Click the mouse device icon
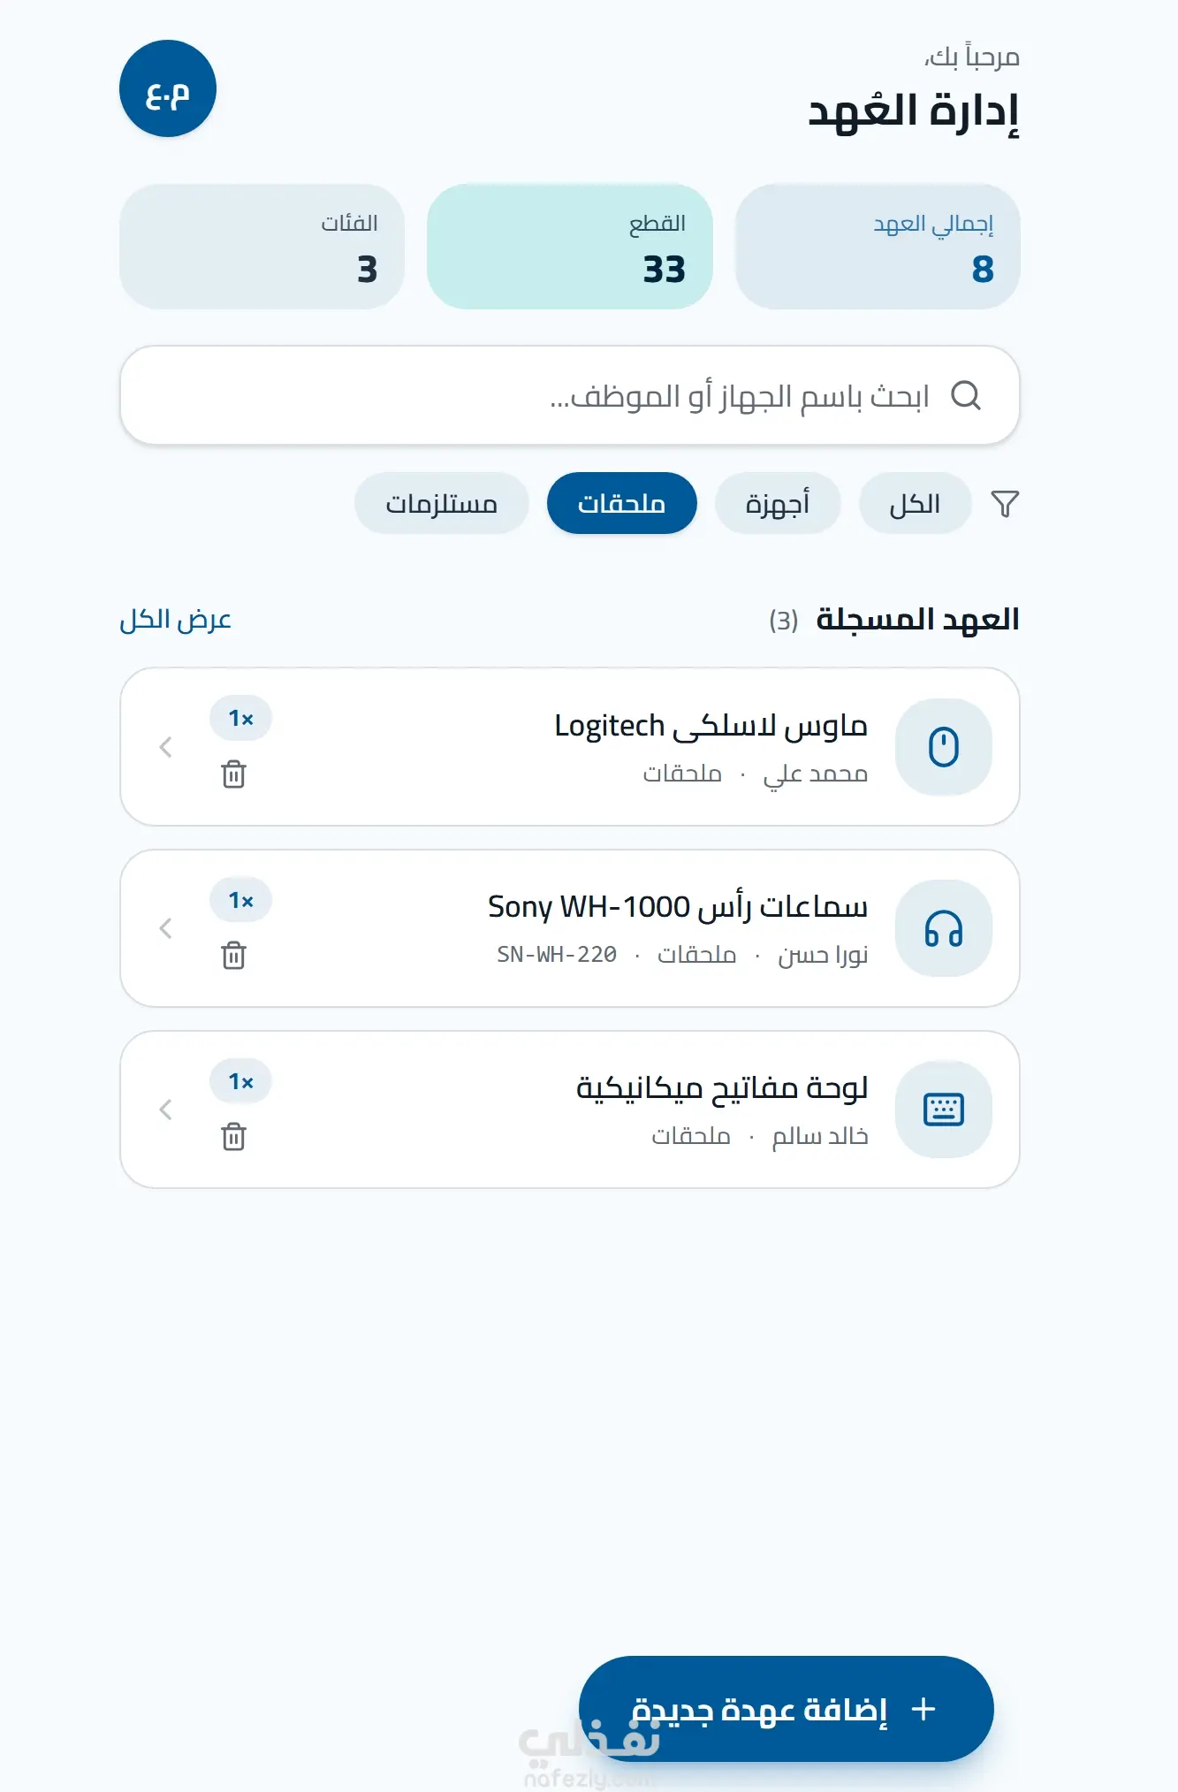The width and height of the screenshot is (1178, 1792). [944, 747]
